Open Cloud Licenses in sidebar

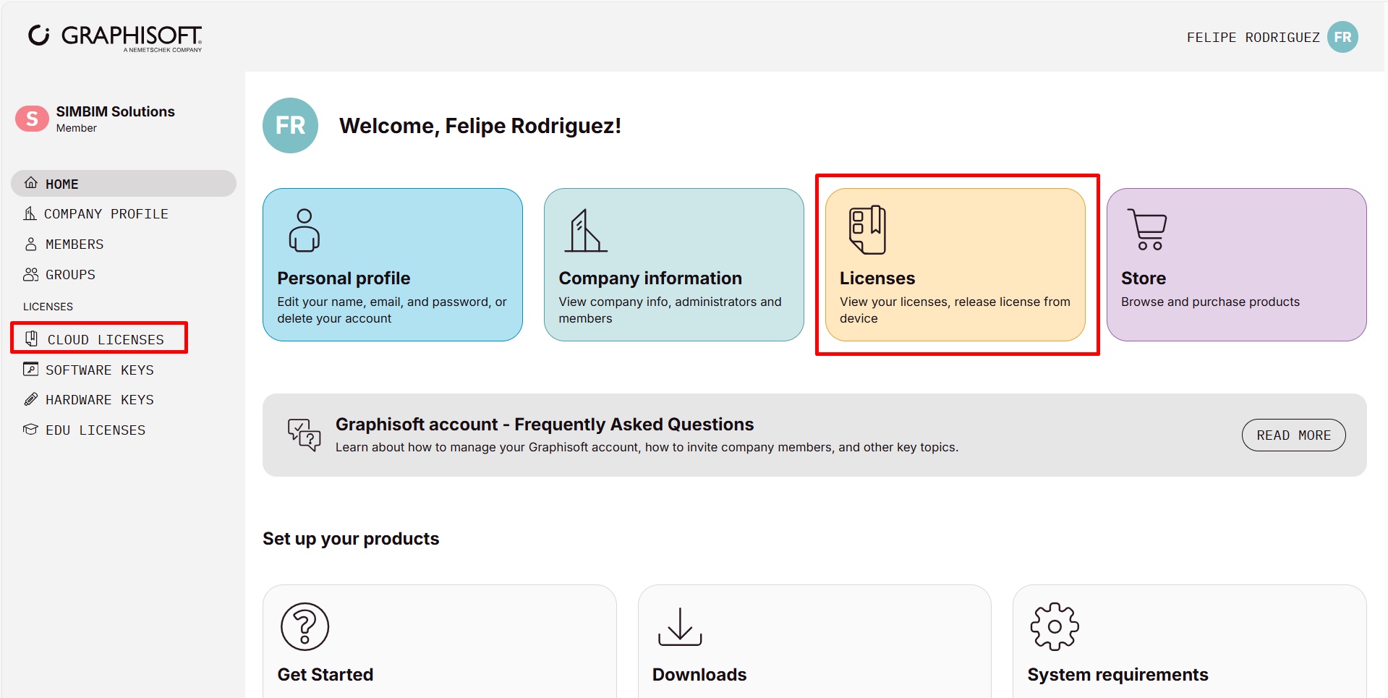click(105, 339)
